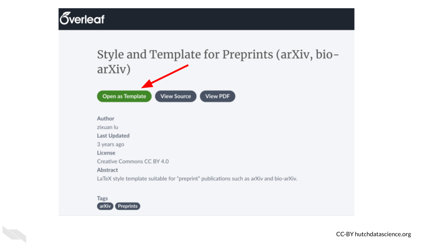Select the arXiv tag pill
The height and width of the screenshot is (243, 432).
coord(105,206)
